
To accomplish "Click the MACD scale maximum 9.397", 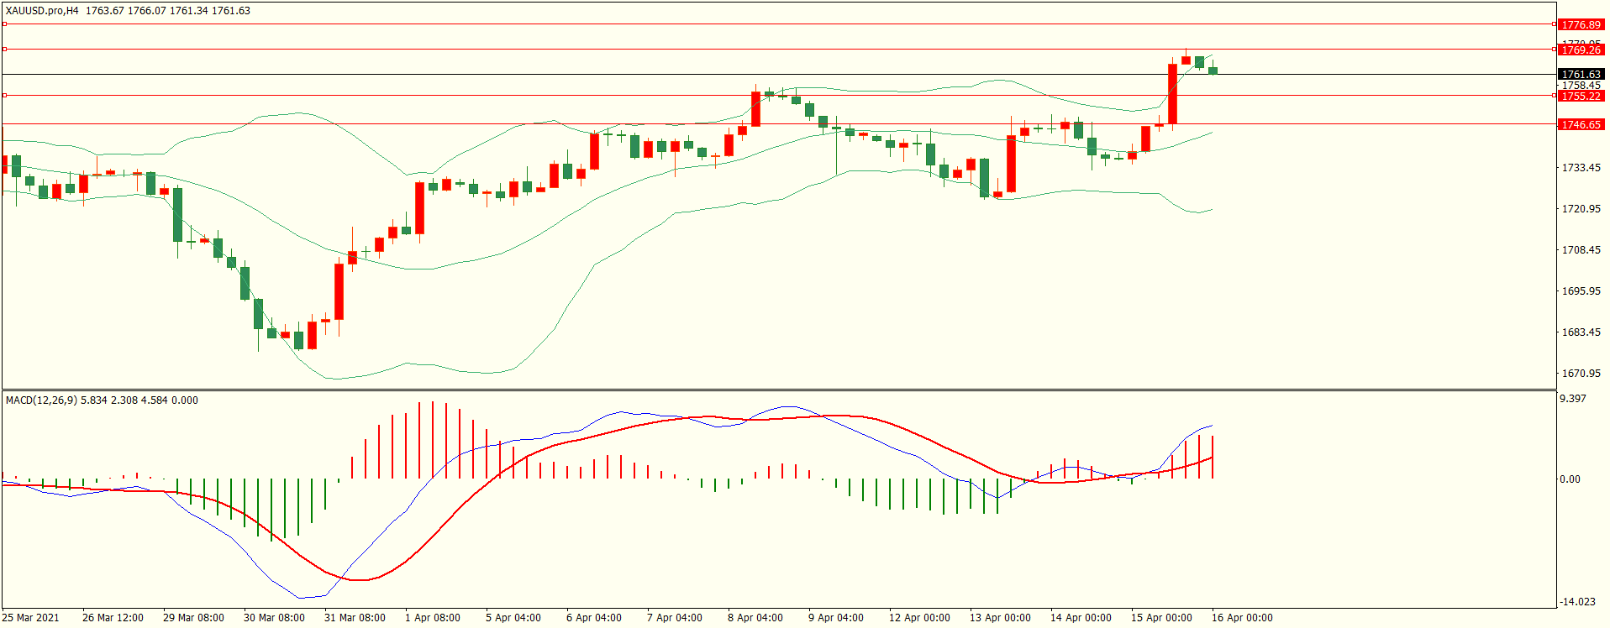I will pyautogui.click(x=1572, y=399).
